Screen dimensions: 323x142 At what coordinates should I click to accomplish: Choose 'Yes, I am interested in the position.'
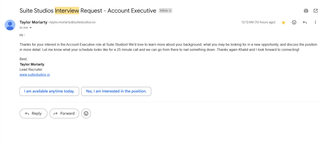[x=116, y=91]
